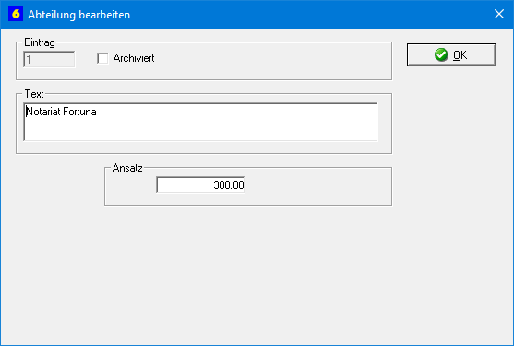Click the Eintrag group label

pyautogui.click(x=40, y=42)
